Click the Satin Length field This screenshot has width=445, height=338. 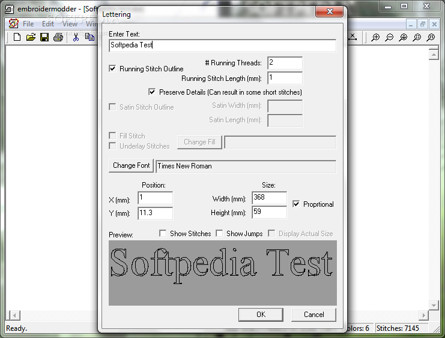285,120
